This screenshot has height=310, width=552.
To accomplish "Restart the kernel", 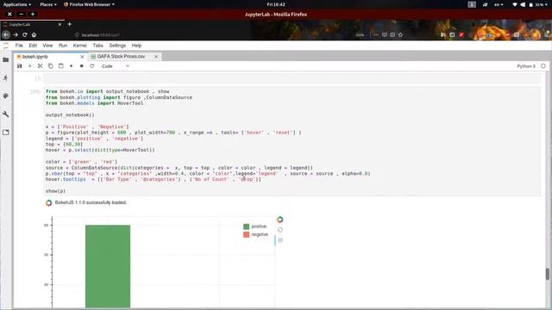I will pyautogui.click(x=92, y=66).
